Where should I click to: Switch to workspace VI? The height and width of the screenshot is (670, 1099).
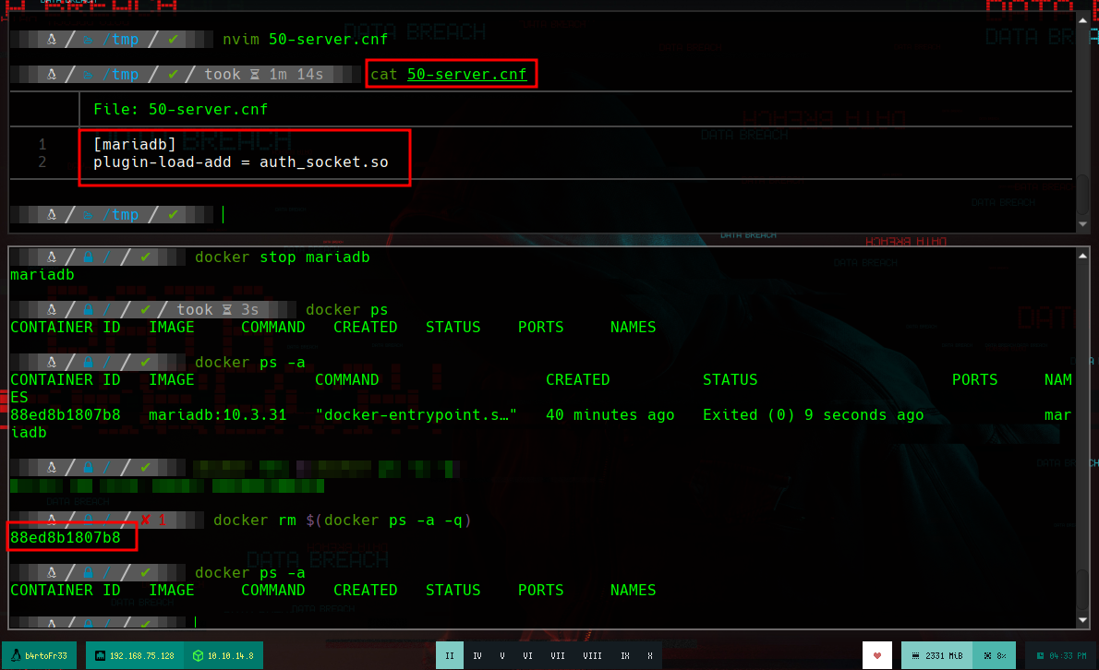point(527,656)
